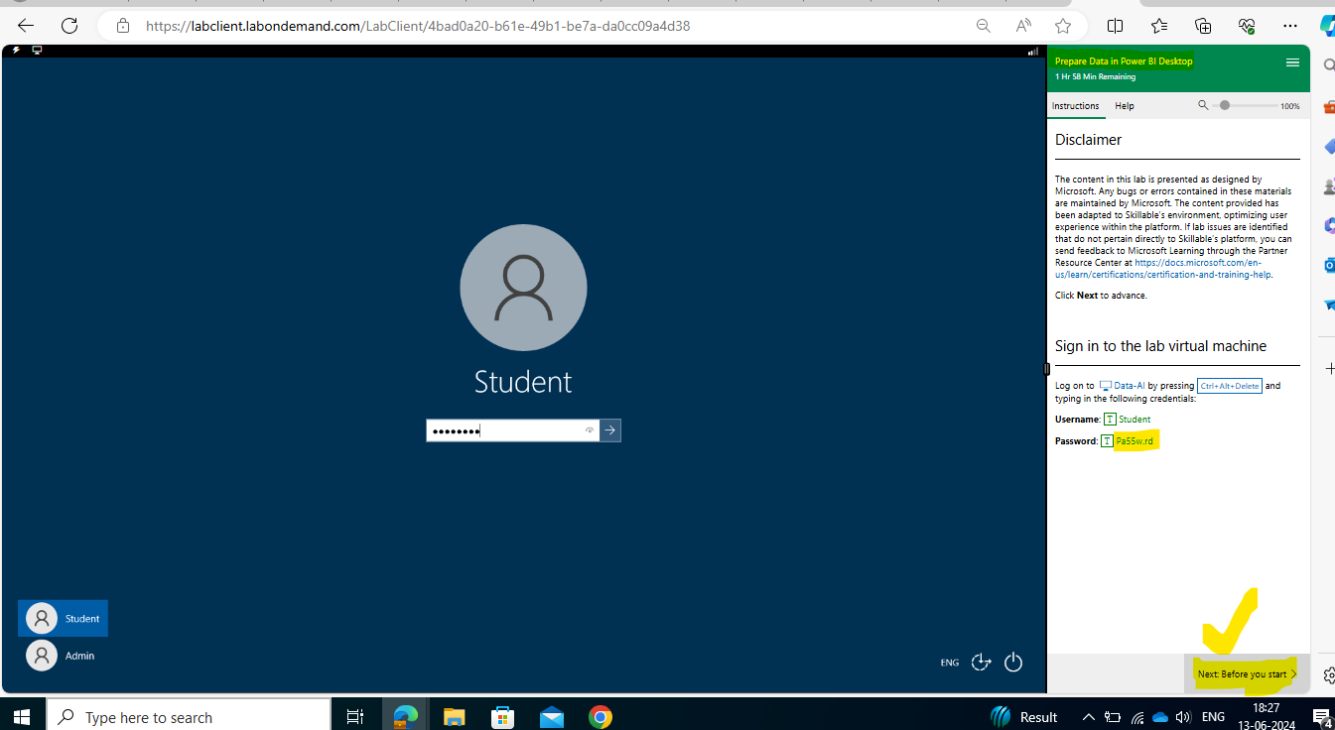
Task: Open the volume control in tray
Action: pos(1182,716)
